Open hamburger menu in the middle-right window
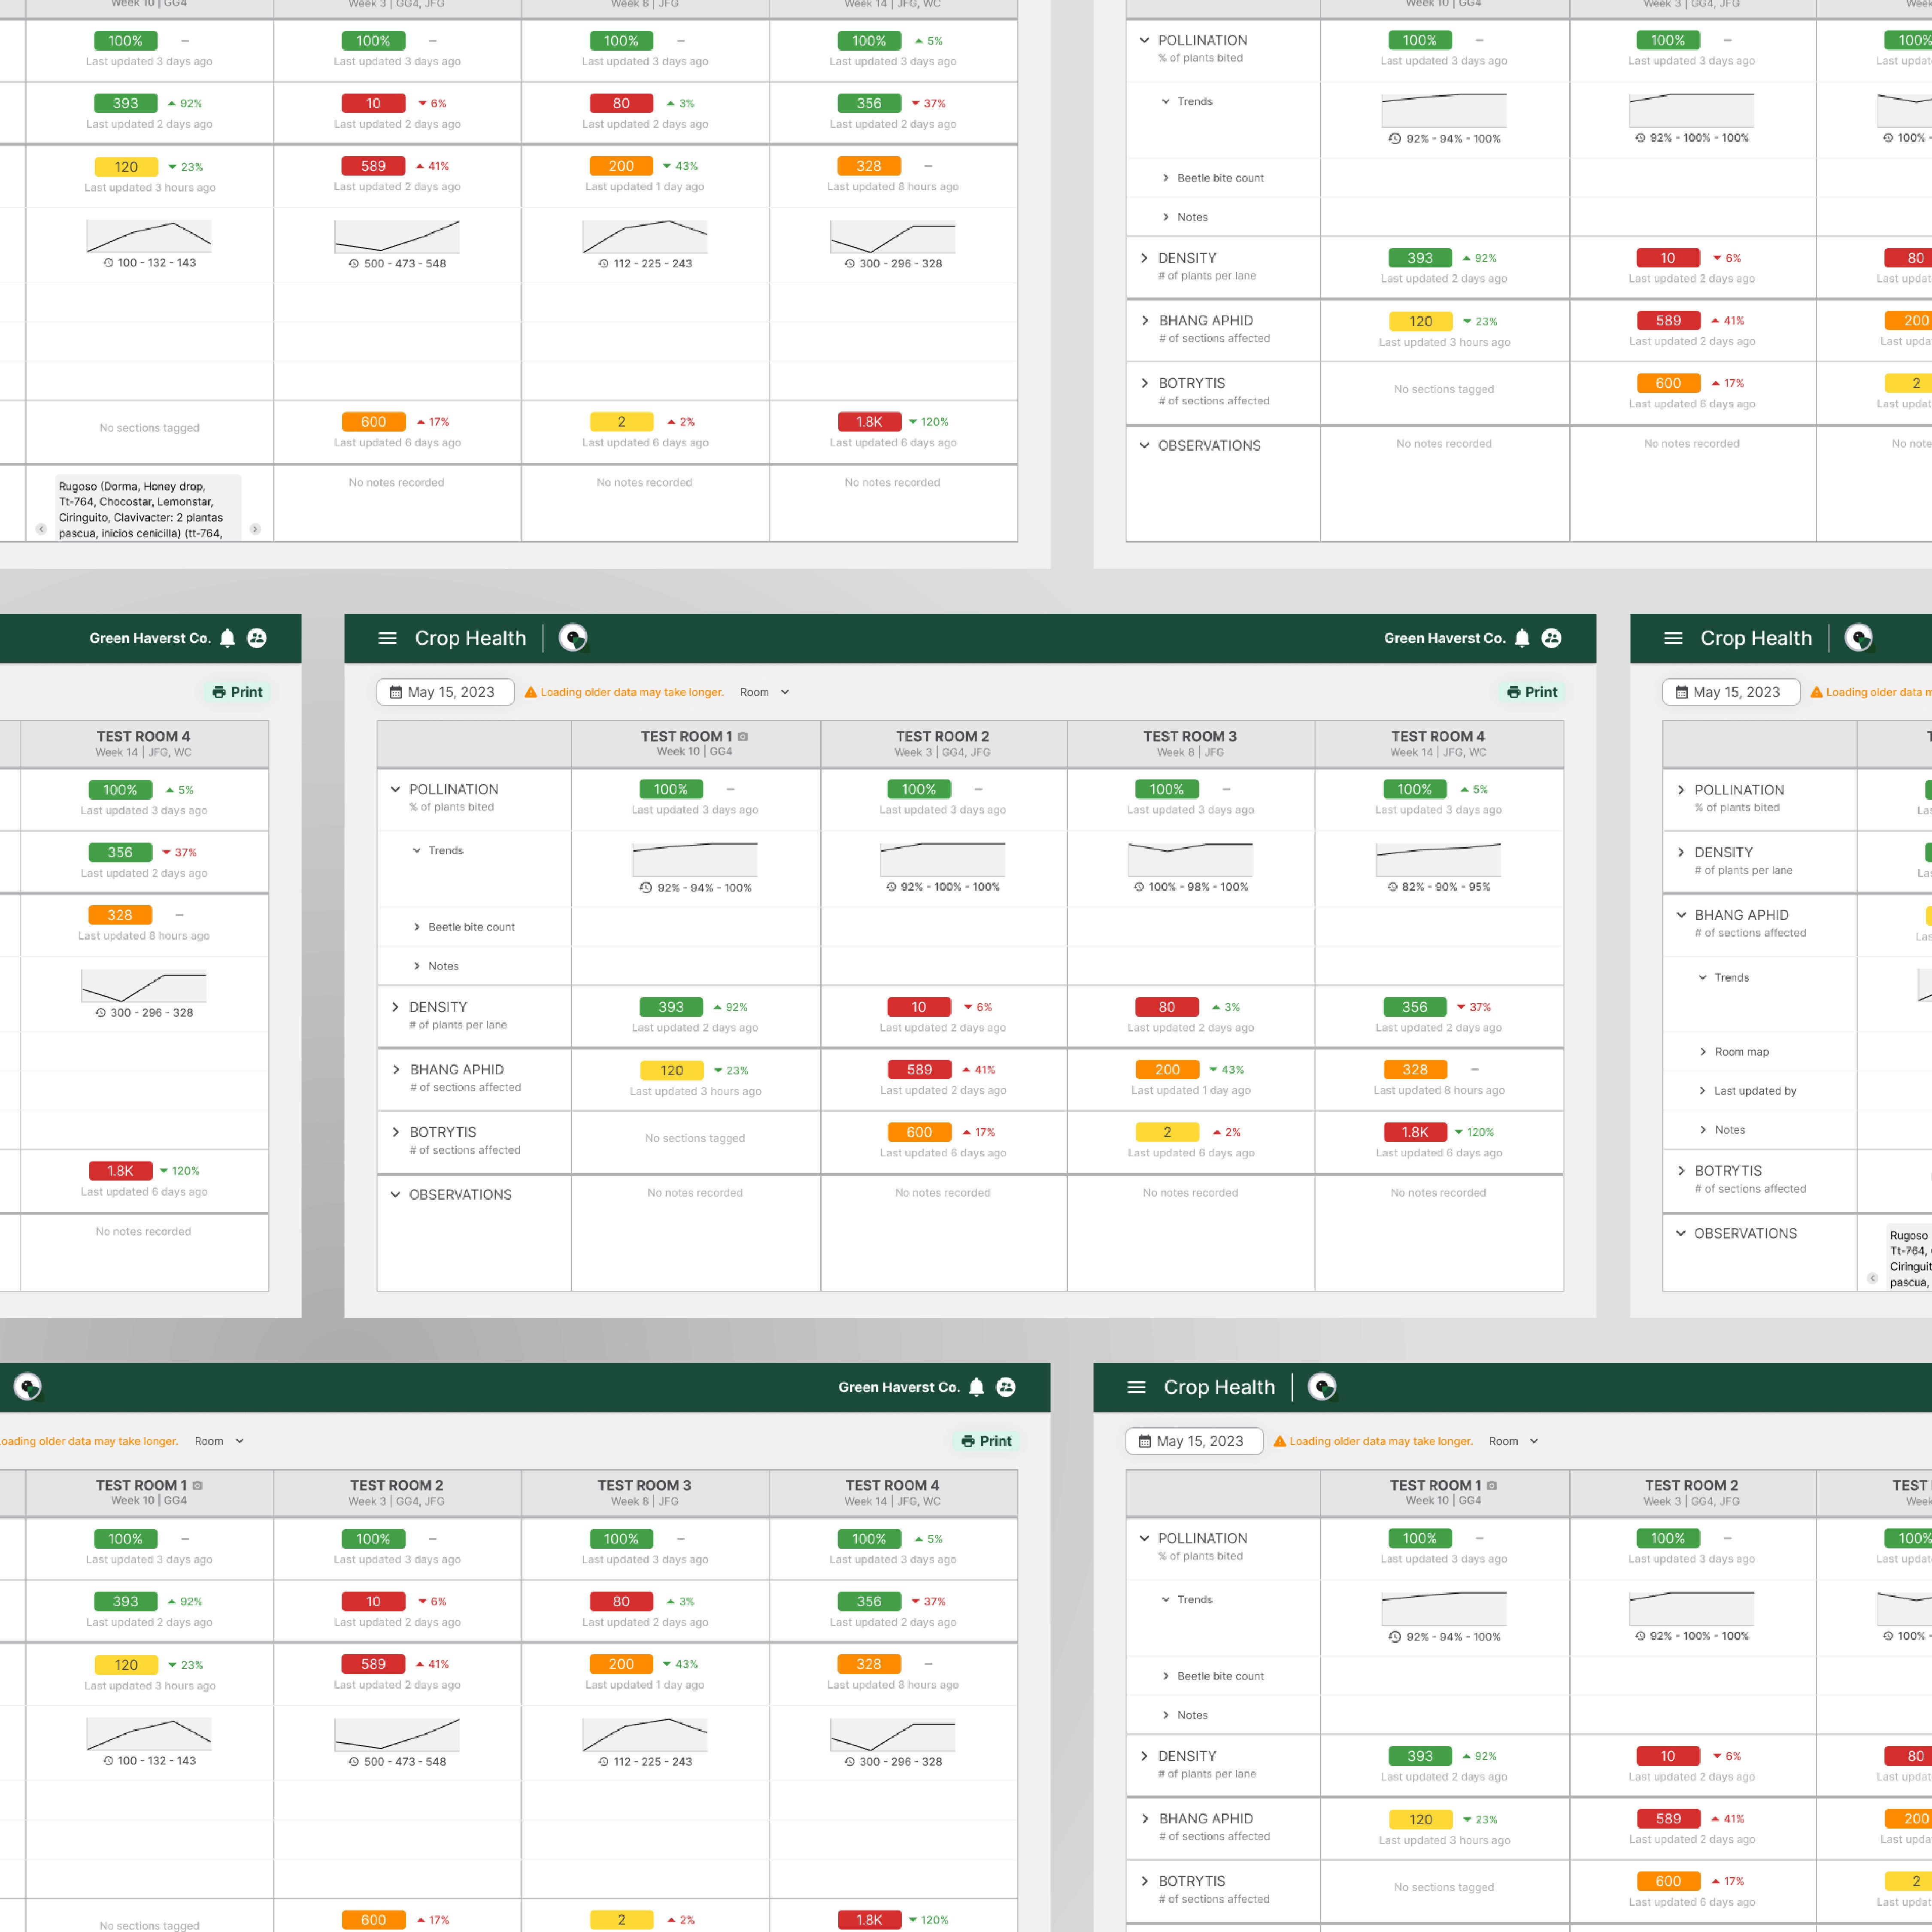Viewport: 1932px width, 1932px height. coord(1673,638)
